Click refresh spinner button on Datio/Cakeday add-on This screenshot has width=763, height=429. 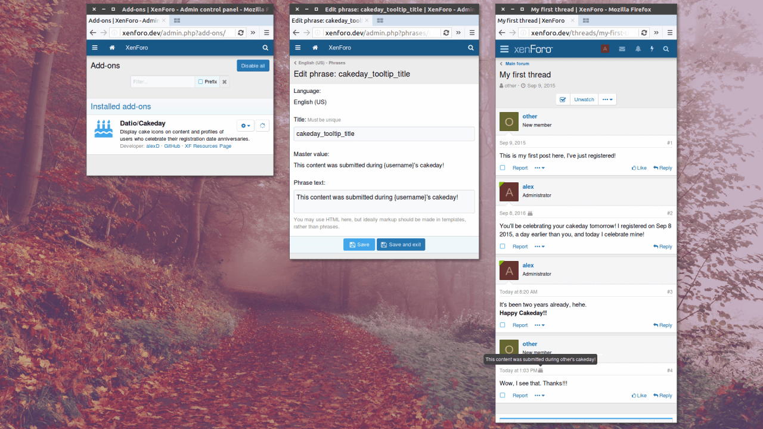262,126
